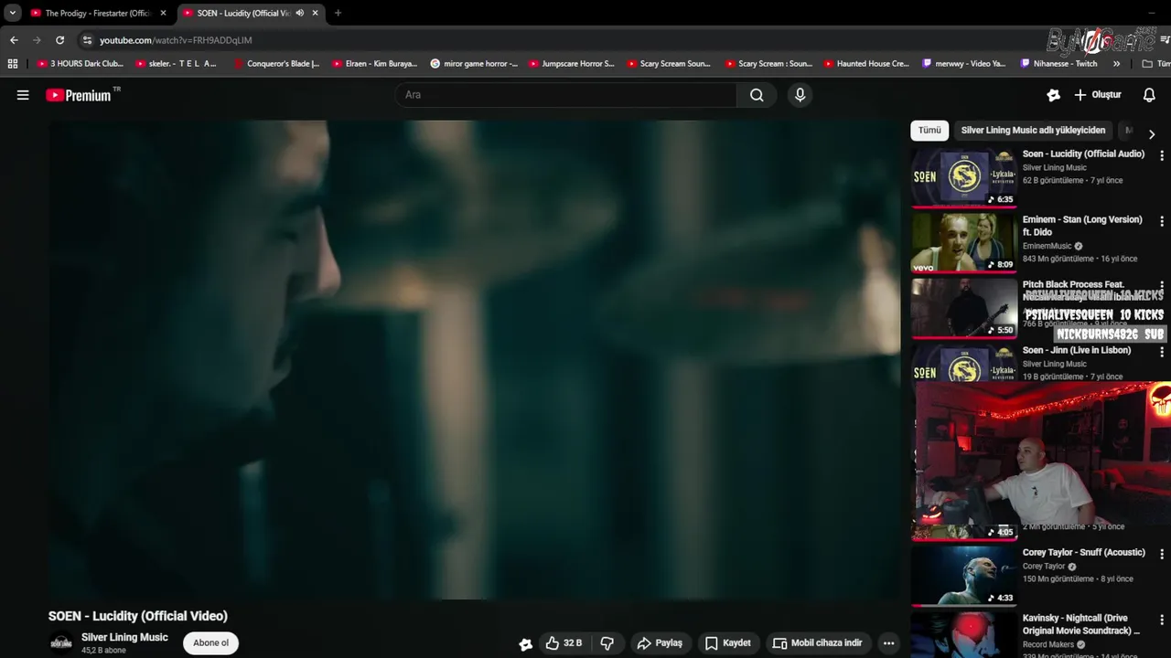This screenshot has width=1171, height=658.
Task: Subscribe with the Abone ol button
Action: (x=210, y=643)
